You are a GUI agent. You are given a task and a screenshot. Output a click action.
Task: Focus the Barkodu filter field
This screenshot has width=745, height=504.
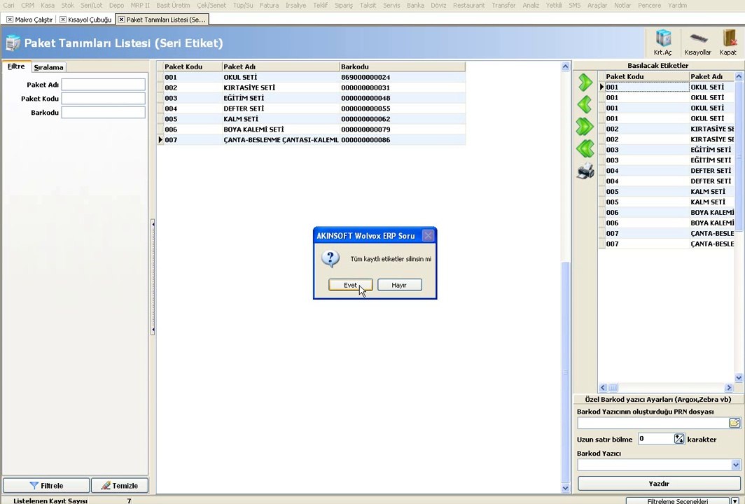103,113
